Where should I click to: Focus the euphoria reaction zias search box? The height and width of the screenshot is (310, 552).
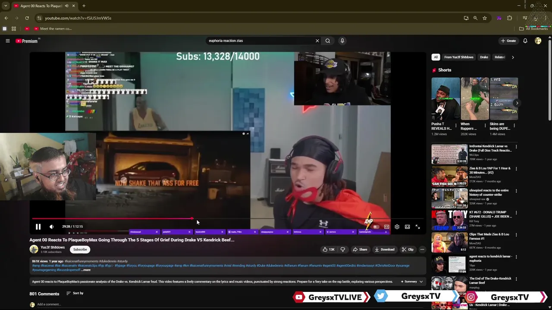coord(260,41)
